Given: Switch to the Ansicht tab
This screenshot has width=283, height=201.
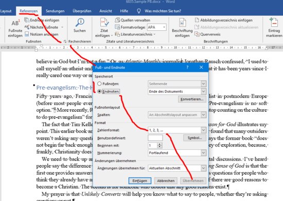Looking at the screenshot, I should [105, 11].
